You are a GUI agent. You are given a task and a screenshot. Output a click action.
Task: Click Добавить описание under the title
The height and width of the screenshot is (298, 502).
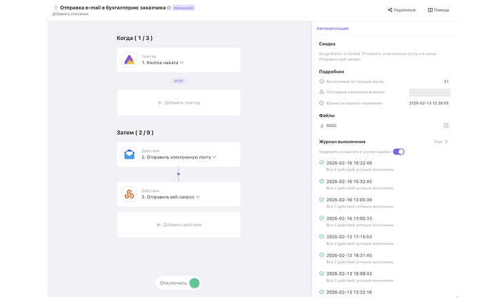coord(70,14)
